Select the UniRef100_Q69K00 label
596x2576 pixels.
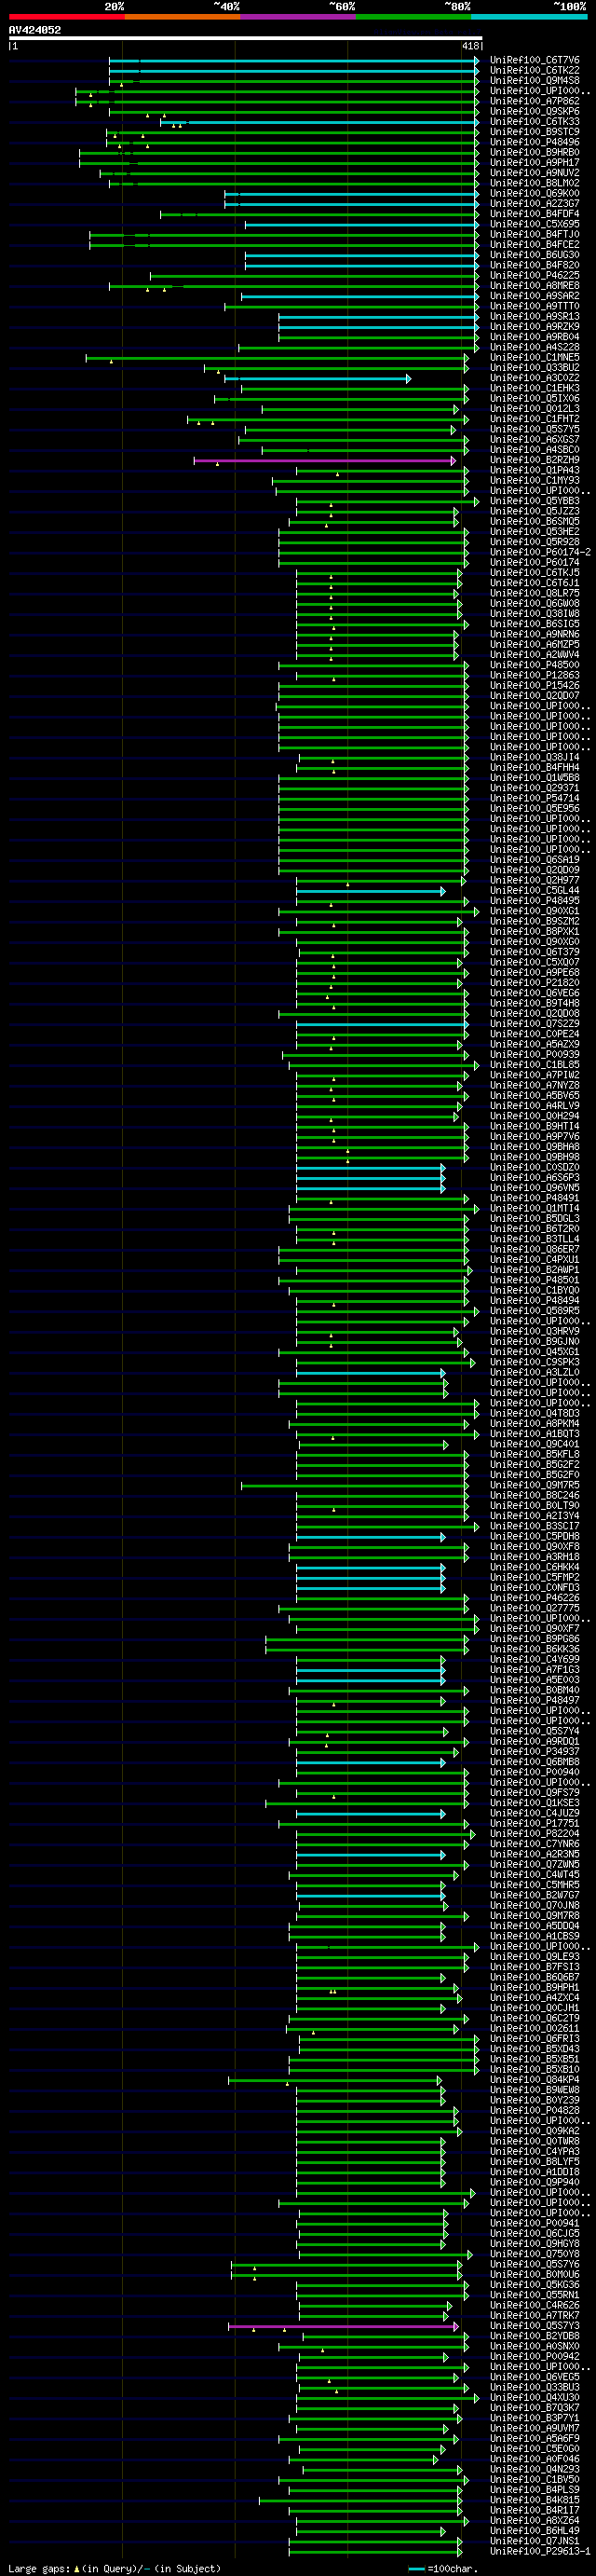click(534, 194)
